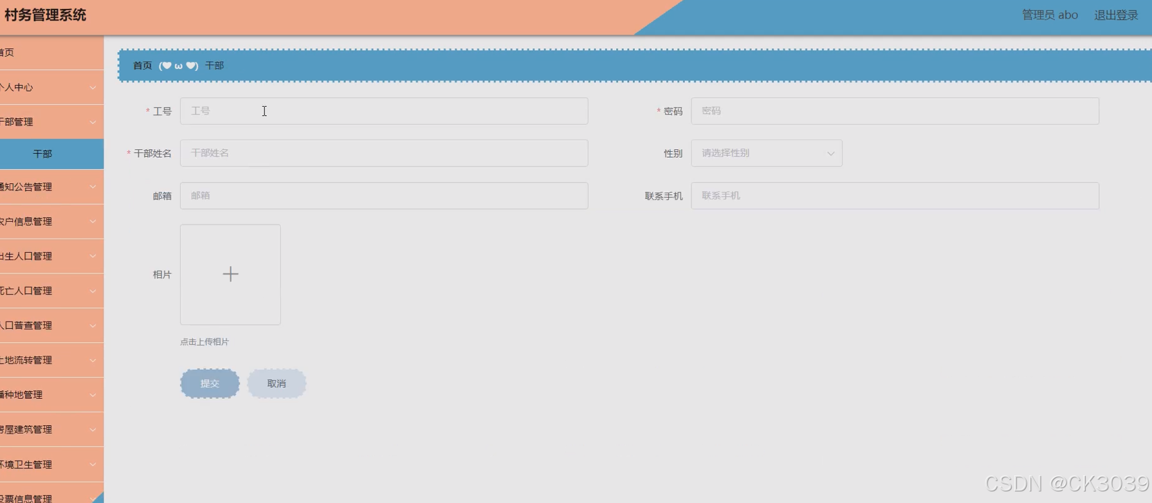Focus the 邮箱 input field

(x=384, y=196)
